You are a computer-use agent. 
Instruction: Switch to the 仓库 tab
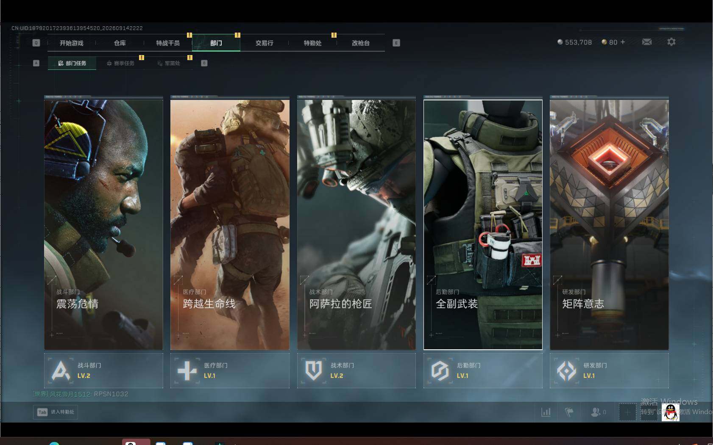pos(120,43)
